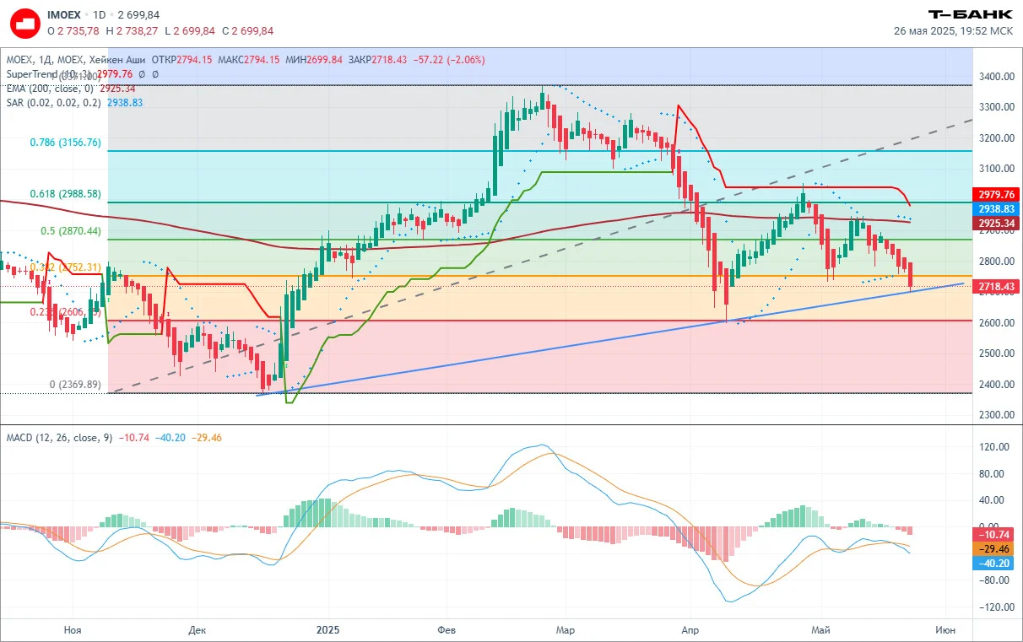The width and height of the screenshot is (1023, 642).
Task: Click the red 2979.76 SuperTrend price tag
Action: click(x=998, y=194)
